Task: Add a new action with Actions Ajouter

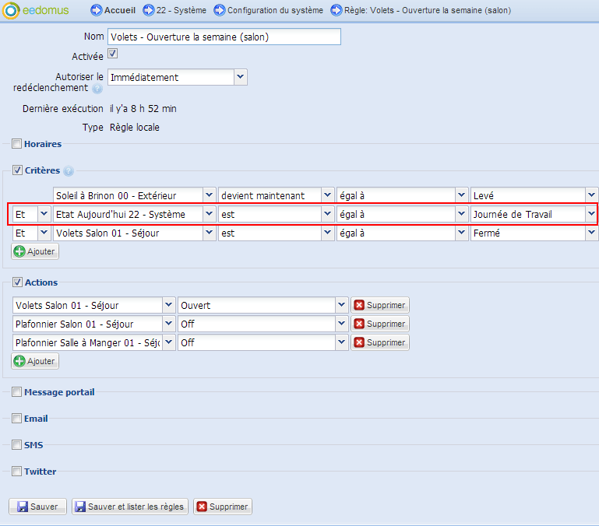Action: point(35,361)
